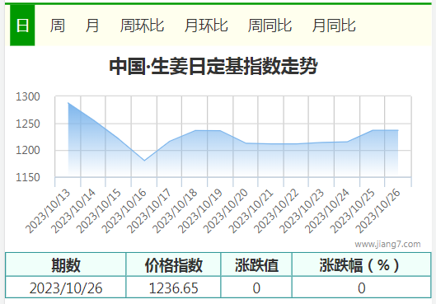
Task: Click the 价格指数 column header
Action: point(174,265)
